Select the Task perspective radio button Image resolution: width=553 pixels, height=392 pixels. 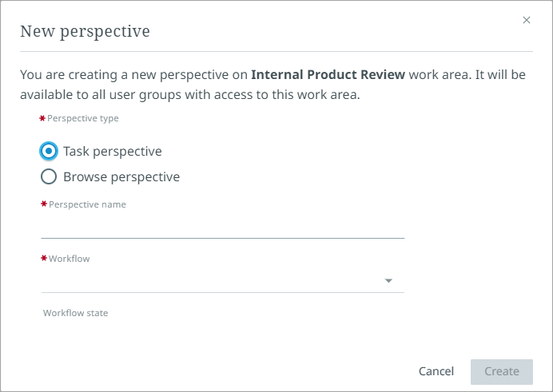point(49,151)
